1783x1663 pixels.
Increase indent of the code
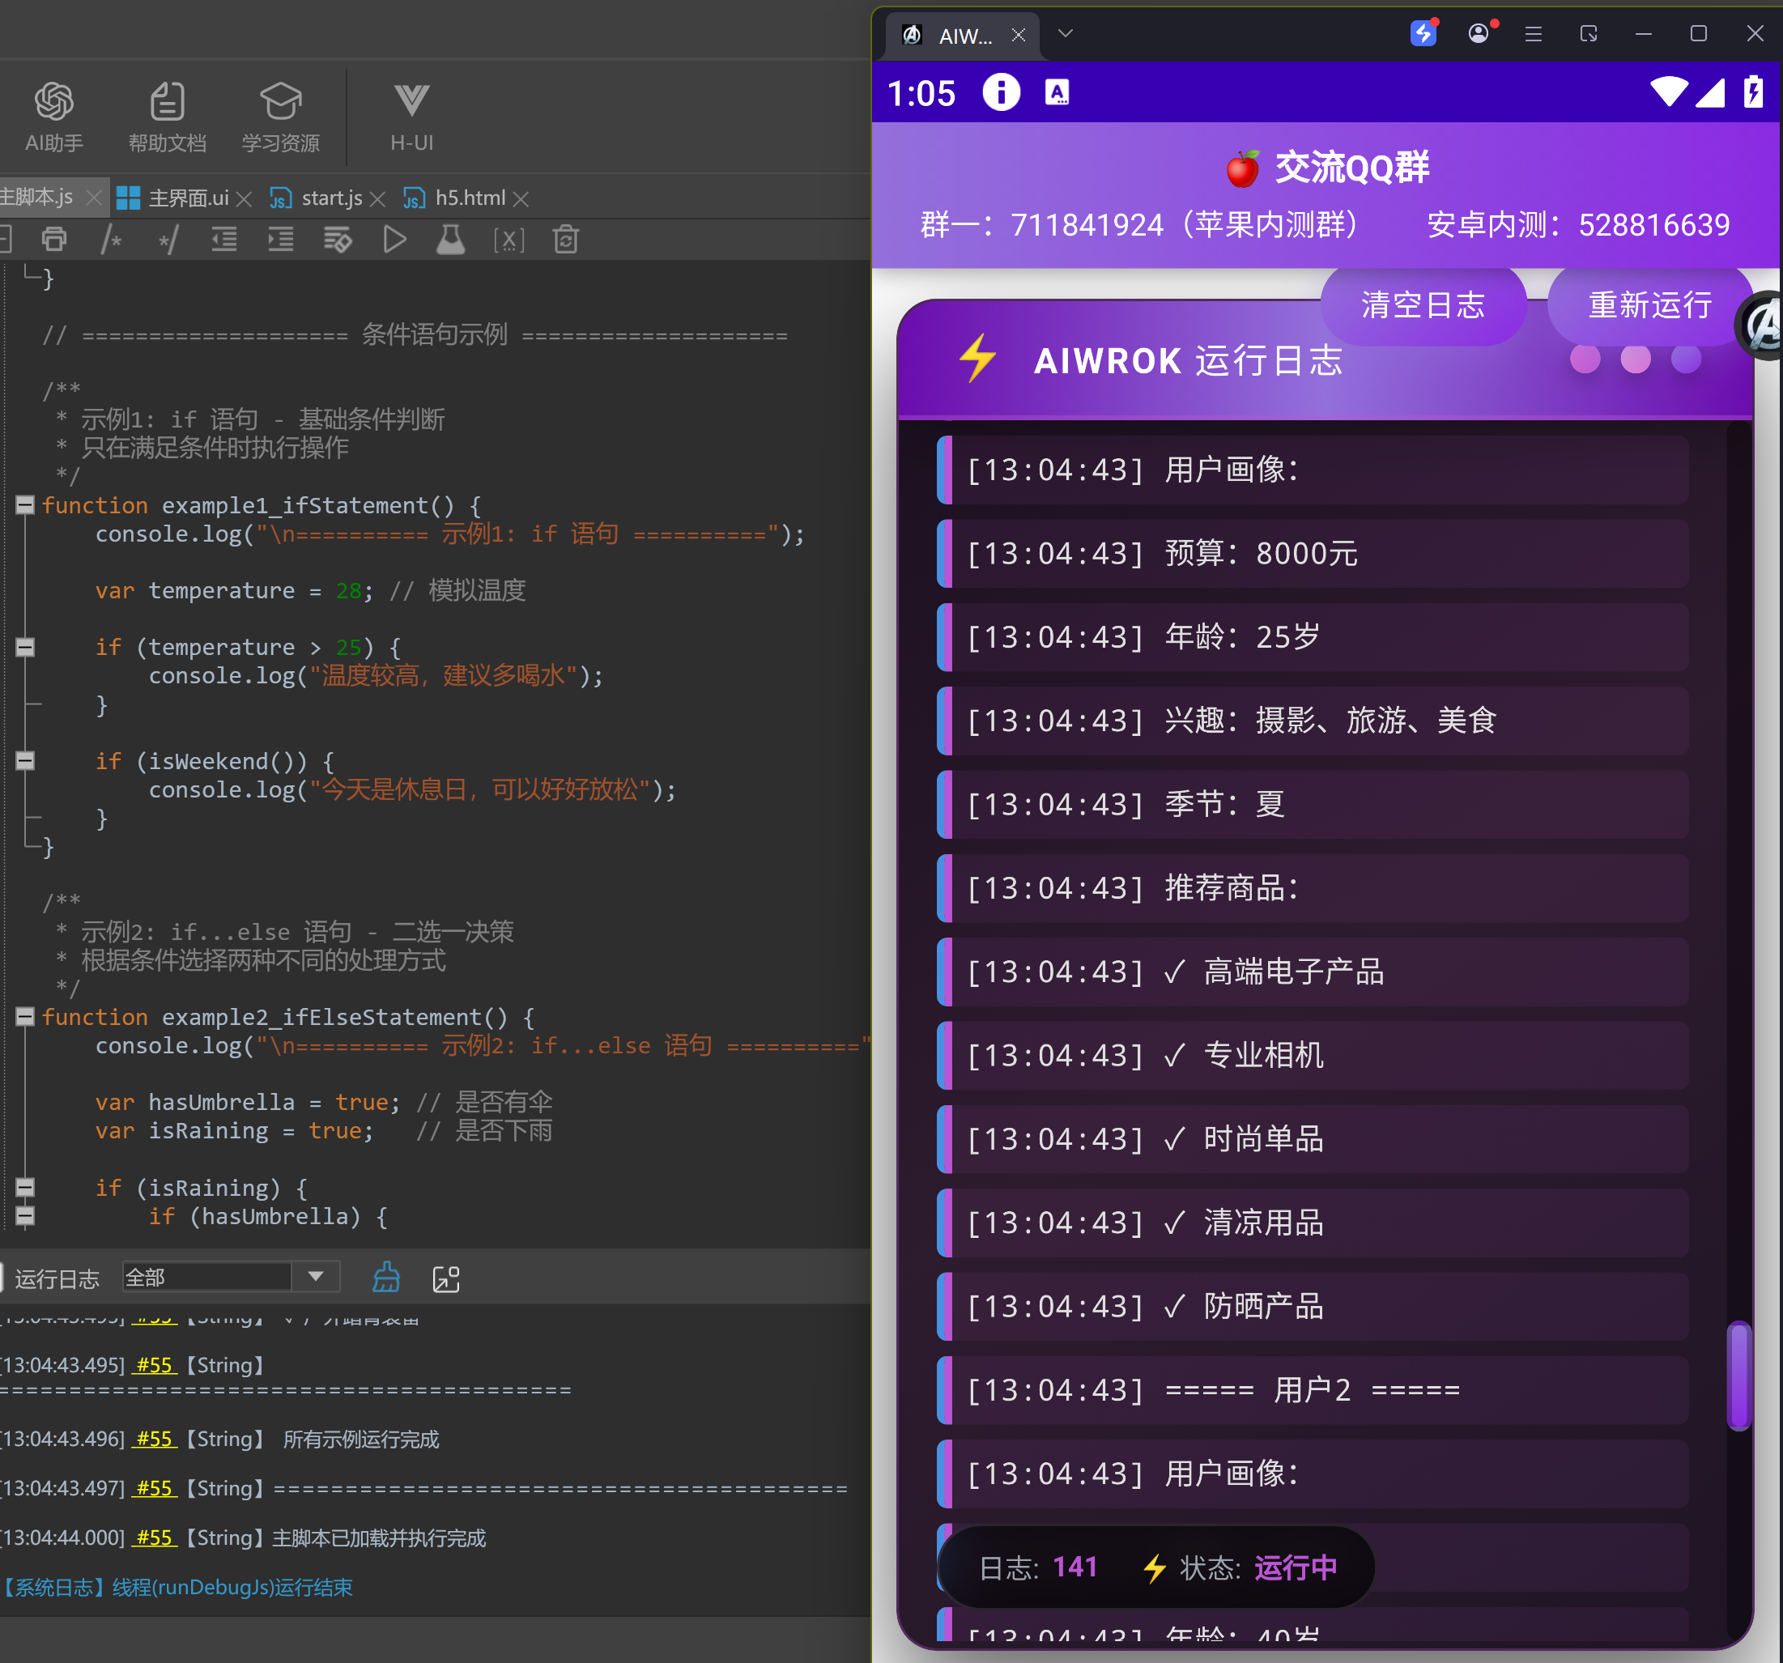point(281,240)
